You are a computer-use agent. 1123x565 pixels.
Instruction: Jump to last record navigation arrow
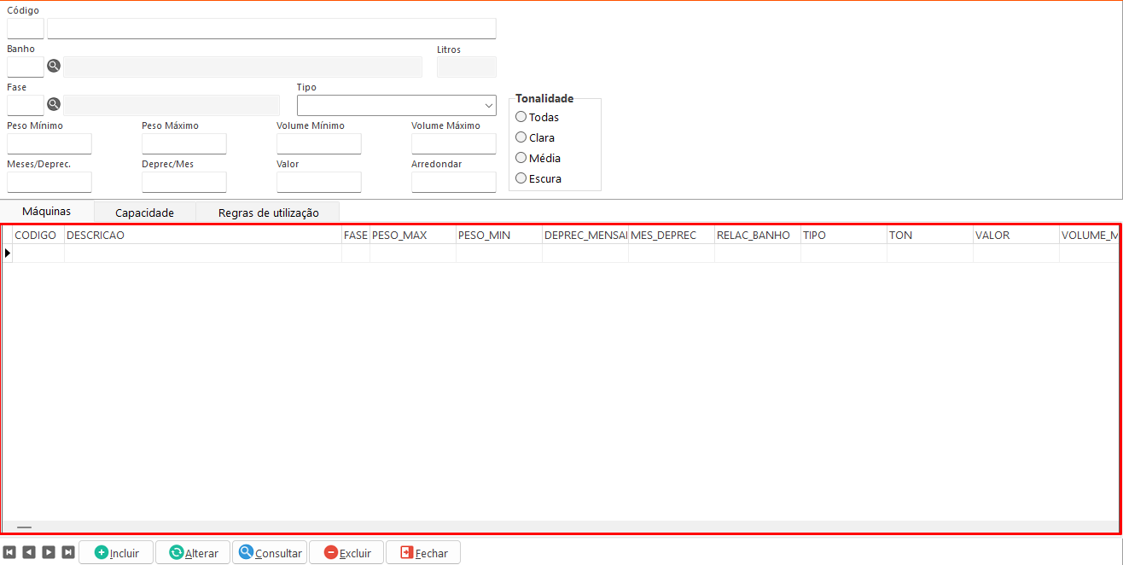(68, 553)
